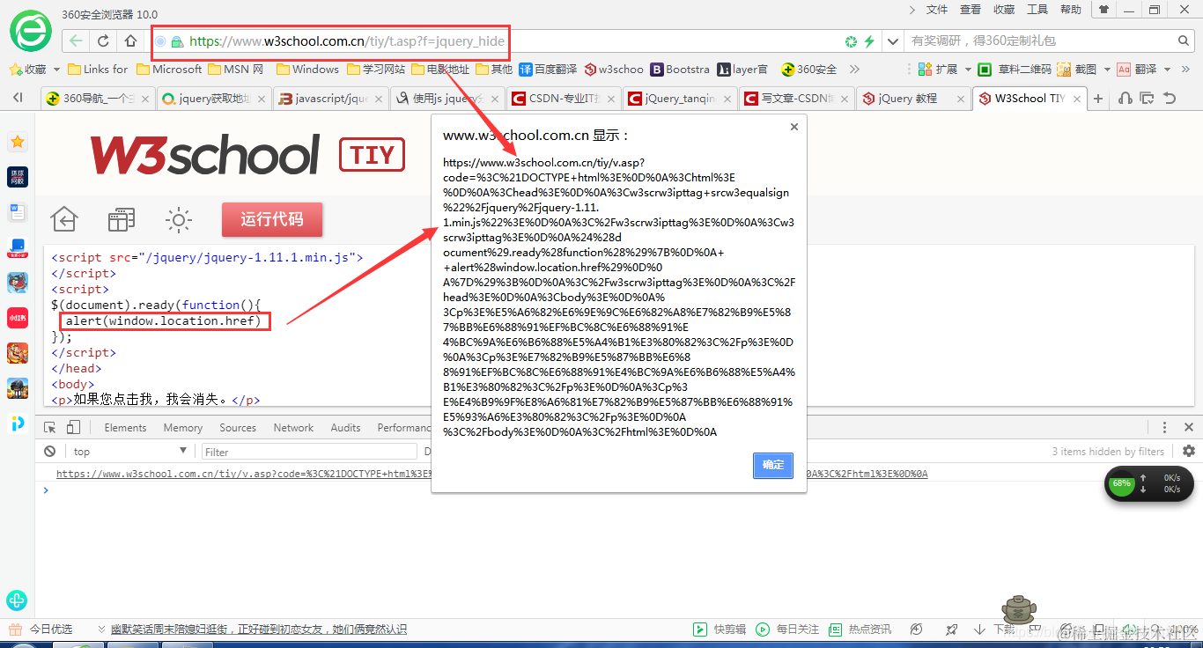Click the sidebar yellow star favorites icon
The width and height of the screenshot is (1203, 648).
pos(17,142)
